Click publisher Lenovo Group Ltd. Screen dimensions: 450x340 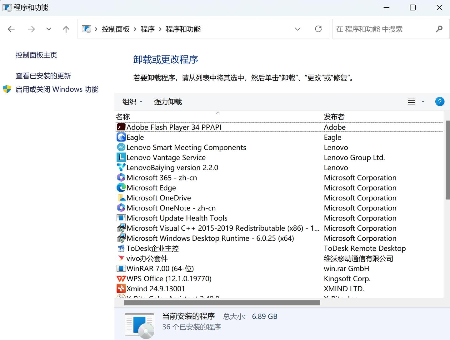coord(354,157)
